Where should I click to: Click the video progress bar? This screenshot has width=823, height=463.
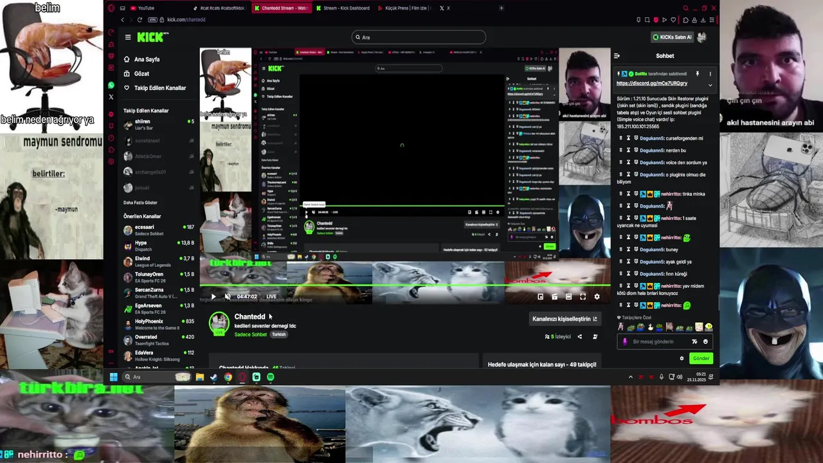tap(405, 285)
